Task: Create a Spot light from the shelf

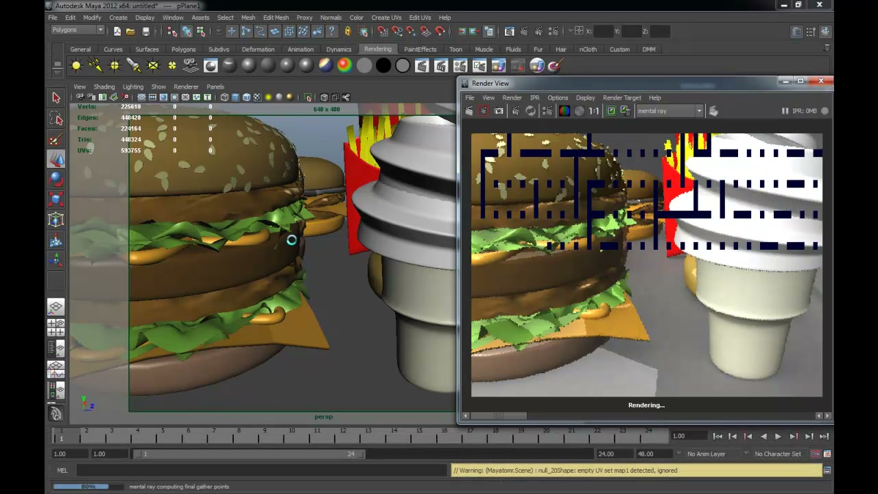Action: click(x=134, y=66)
